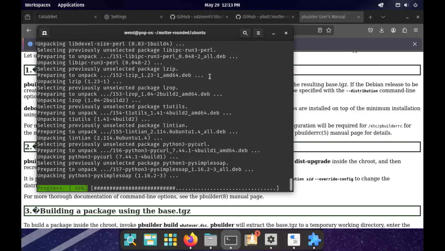This screenshot has width=445, height=251.
Task: Open the Tweaks toggle-switch dock icon
Action: 294,240
